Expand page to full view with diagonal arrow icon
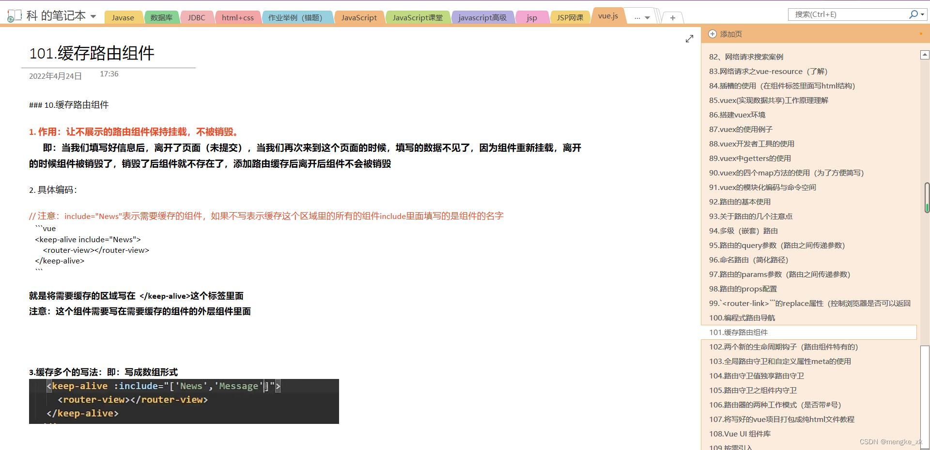 (x=690, y=38)
